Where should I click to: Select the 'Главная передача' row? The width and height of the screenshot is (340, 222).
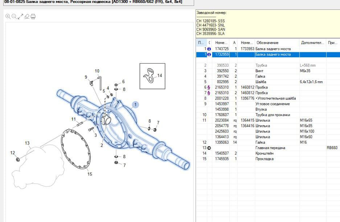270,148
